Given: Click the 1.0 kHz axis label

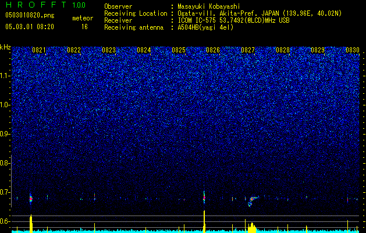Looking at the screenshot, I should tap(5, 105).
